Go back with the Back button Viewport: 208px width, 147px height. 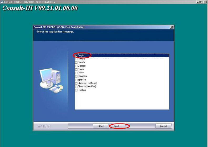(101, 126)
